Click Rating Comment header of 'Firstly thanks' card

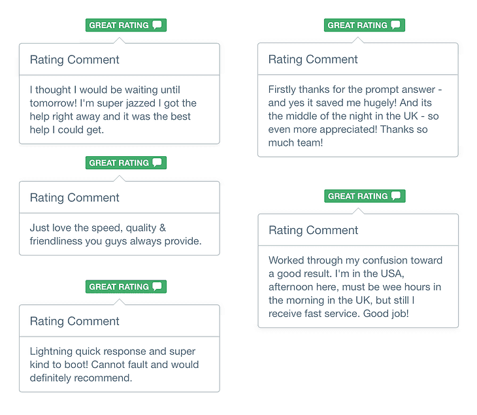[313, 59]
